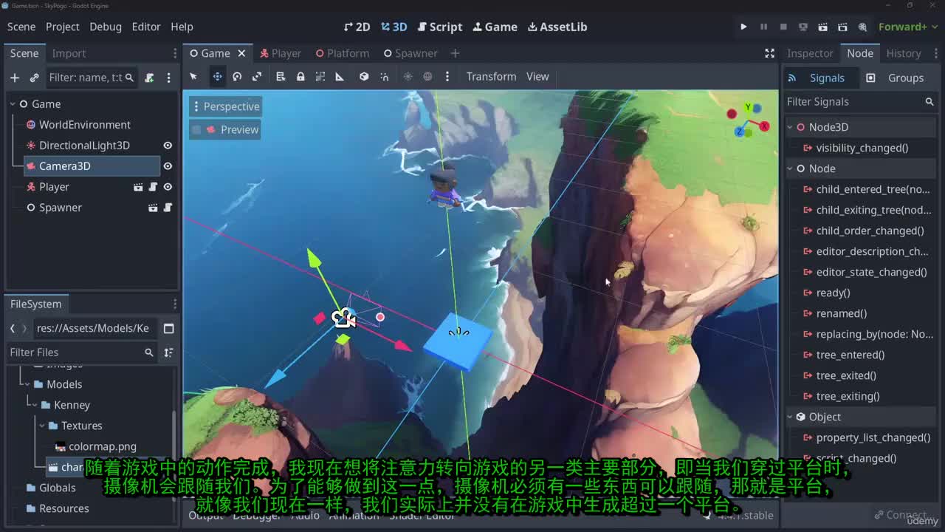Image resolution: width=945 pixels, height=532 pixels.
Task: Close the Game scene tab
Action: point(241,53)
